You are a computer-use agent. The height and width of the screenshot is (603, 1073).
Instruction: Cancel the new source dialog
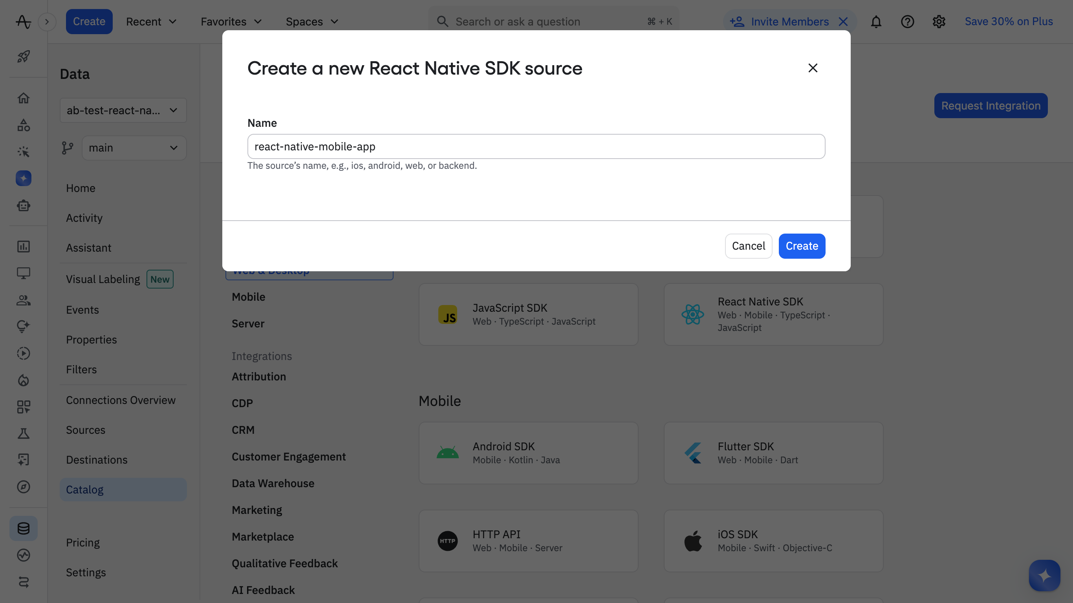(748, 246)
